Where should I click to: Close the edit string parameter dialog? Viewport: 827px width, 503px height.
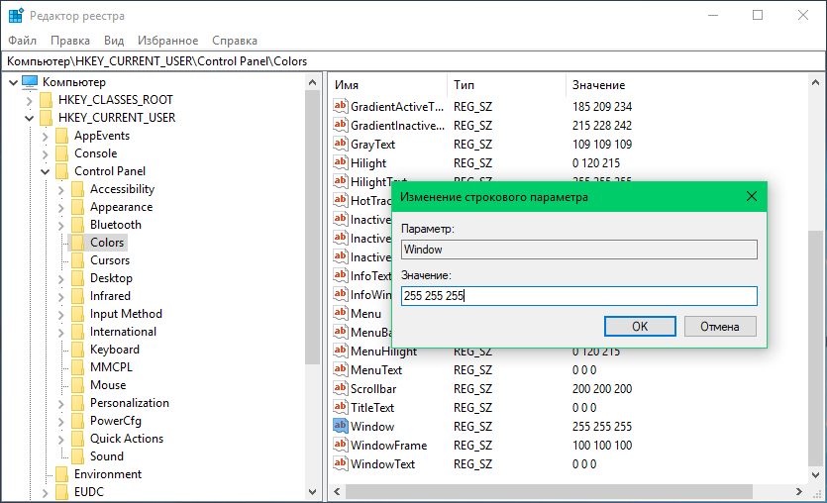tap(752, 196)
